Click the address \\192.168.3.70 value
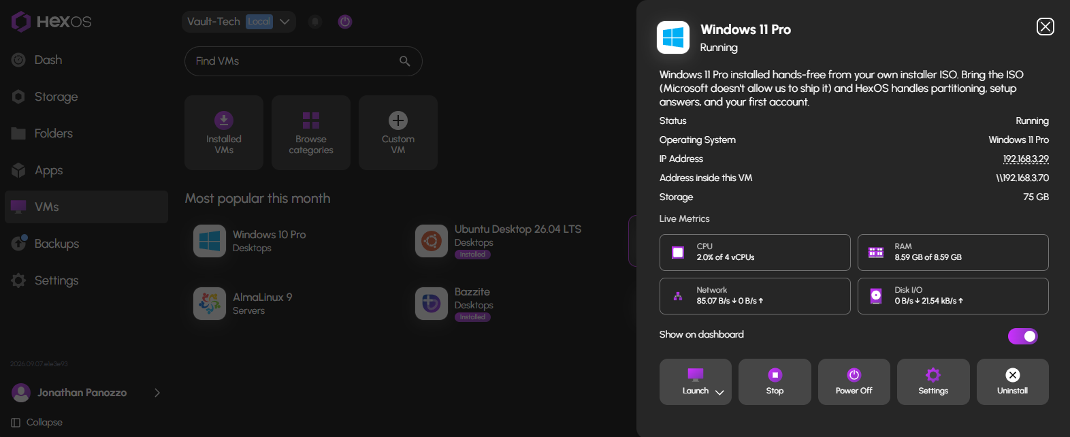 pyautogui.click(x=1022, y=178)
